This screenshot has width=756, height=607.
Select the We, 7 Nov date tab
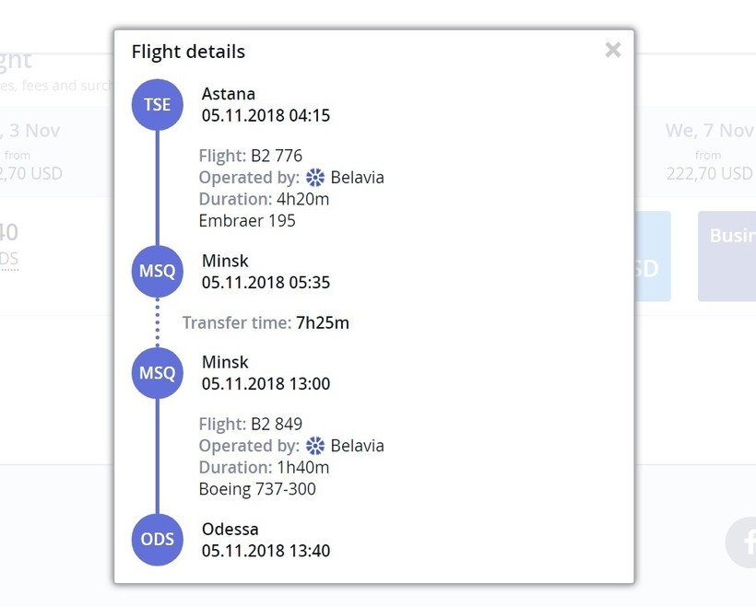point(709,151)
